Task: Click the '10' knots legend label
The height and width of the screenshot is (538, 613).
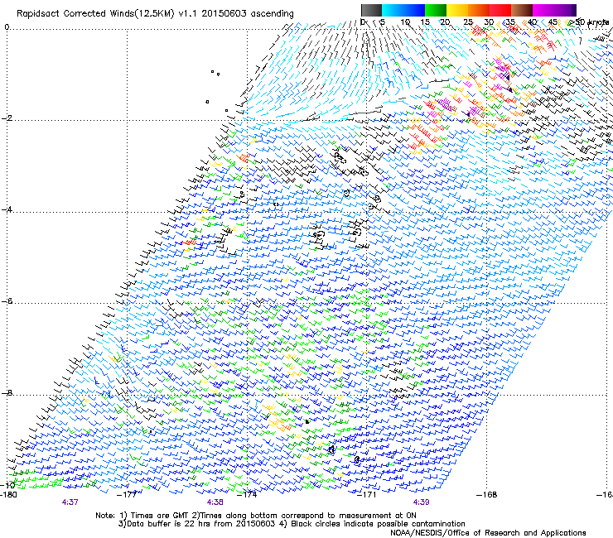Action: tap(405, 22)
